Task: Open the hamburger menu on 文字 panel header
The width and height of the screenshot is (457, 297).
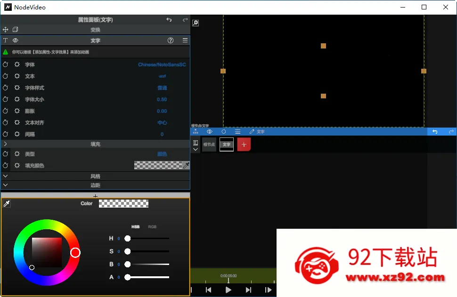Action: 184,40
